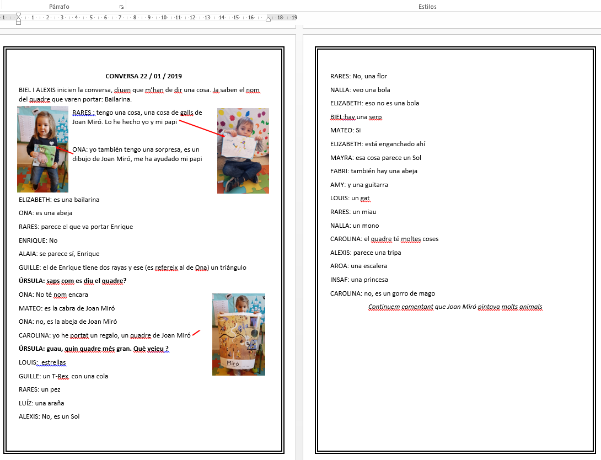Click the line 'ONA: es una abeja'
The image size is (601, 460).
pyautogui.click(x=46, y=213)
